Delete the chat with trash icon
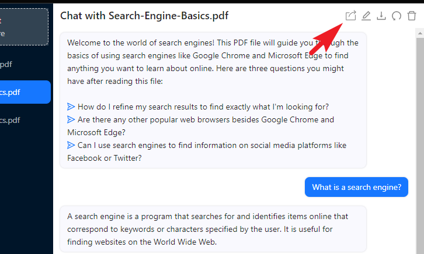424x254 pixels. tap(412, 16)
